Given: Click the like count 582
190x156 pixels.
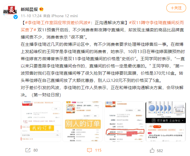Looking at the screenshot, I should tap(160, 151).
